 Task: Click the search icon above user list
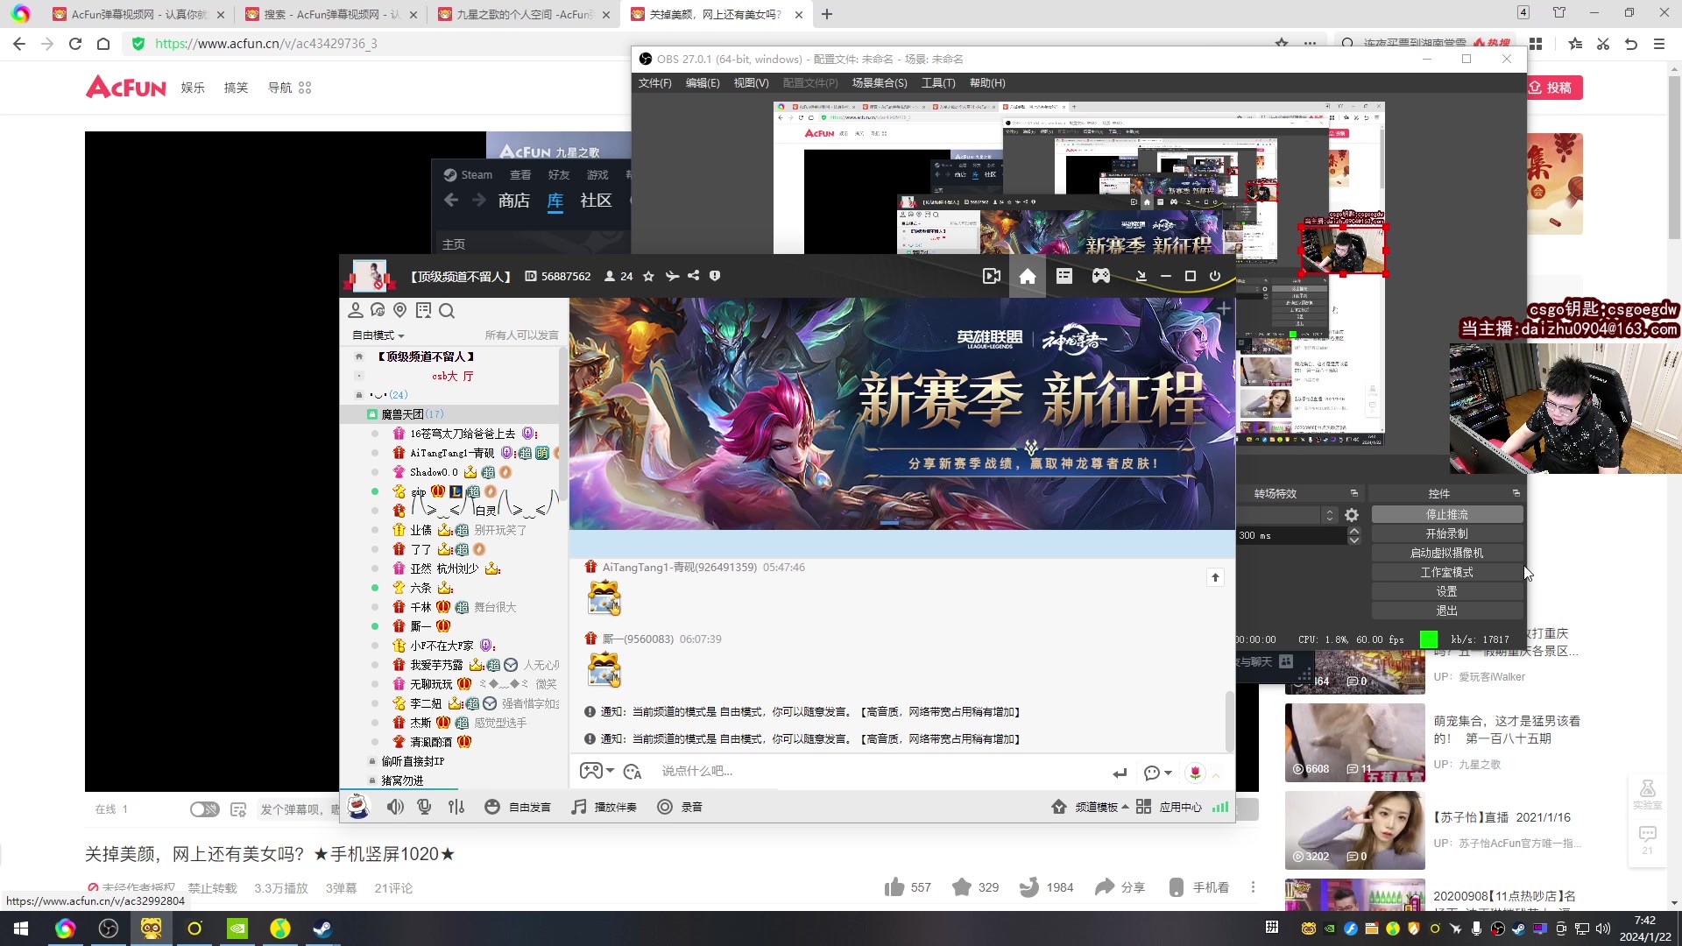(447, 311)
